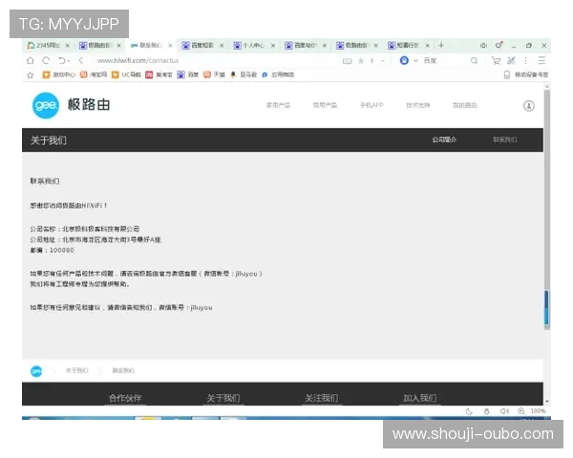
Task: Open the 百度 bookmark in bookmarks bar
Action: coord(188,74)
